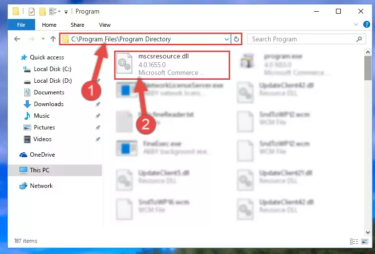Switch to details view layout
The height and width of the screenshot is (254, 375).
tap(354, 241)
